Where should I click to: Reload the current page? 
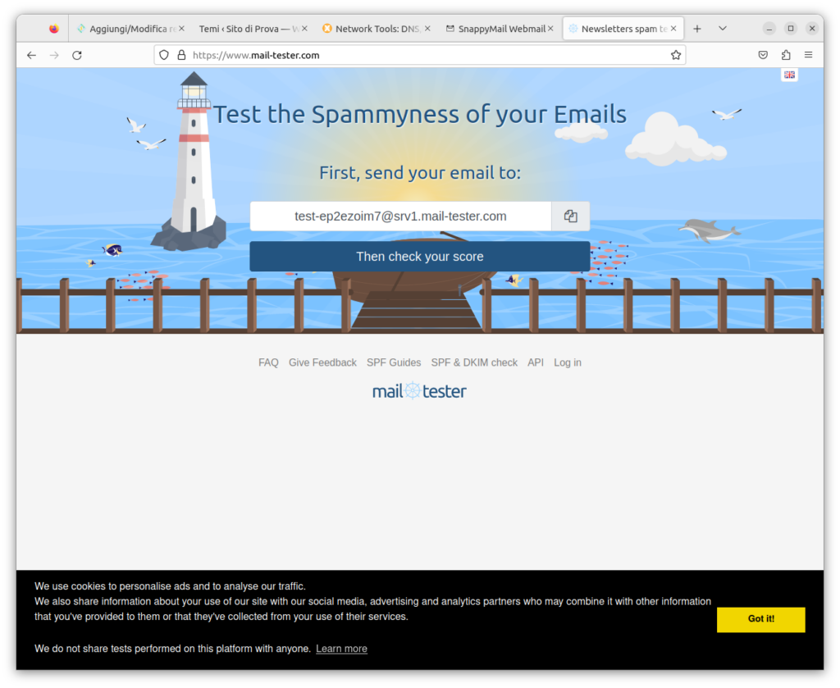coord(77,55)
